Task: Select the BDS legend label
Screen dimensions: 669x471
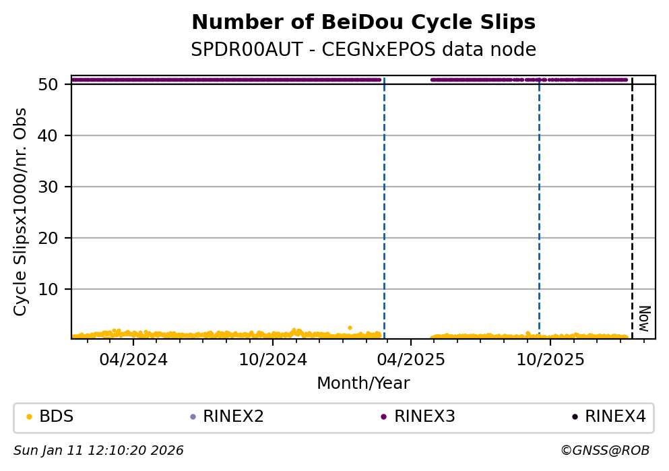Action: click(x=57, y=417)
